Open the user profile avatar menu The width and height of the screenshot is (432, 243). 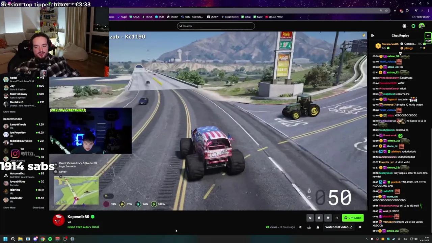422,26
